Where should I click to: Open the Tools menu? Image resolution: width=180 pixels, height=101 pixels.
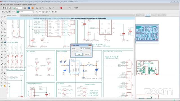[15, 4]
